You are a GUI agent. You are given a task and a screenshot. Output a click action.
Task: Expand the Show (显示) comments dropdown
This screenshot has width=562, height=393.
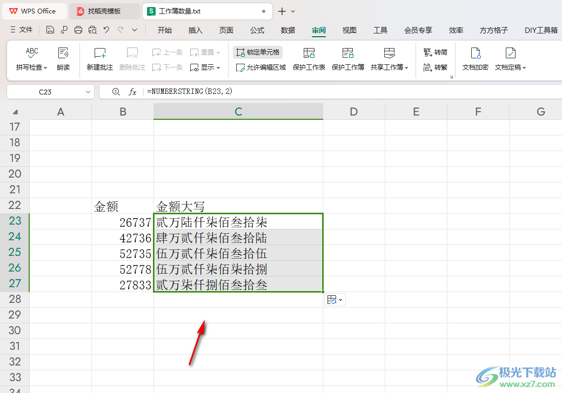point(218,67)
